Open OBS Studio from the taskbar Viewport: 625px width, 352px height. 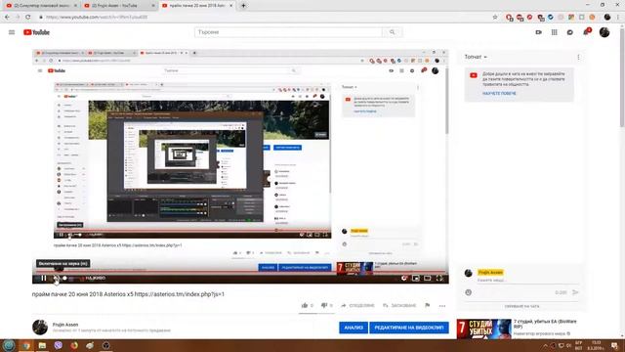(105, 345)
